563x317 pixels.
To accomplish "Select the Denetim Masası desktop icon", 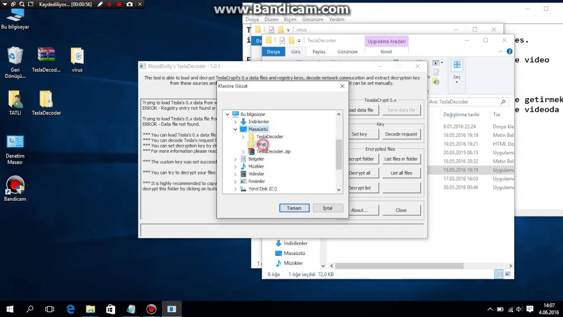I will click(15, 150).
